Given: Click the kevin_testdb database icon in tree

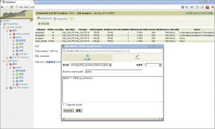Looking at the screenshot, I should point(8,27).
